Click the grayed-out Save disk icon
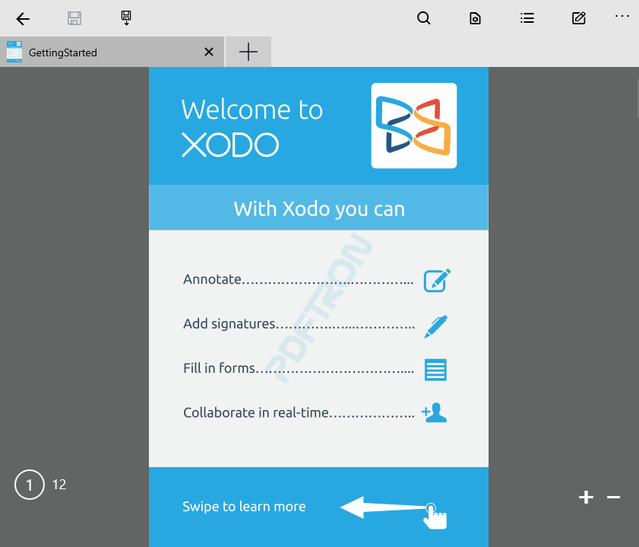The width and height of the screenshot is (639, 547). (x=74, y=18)
